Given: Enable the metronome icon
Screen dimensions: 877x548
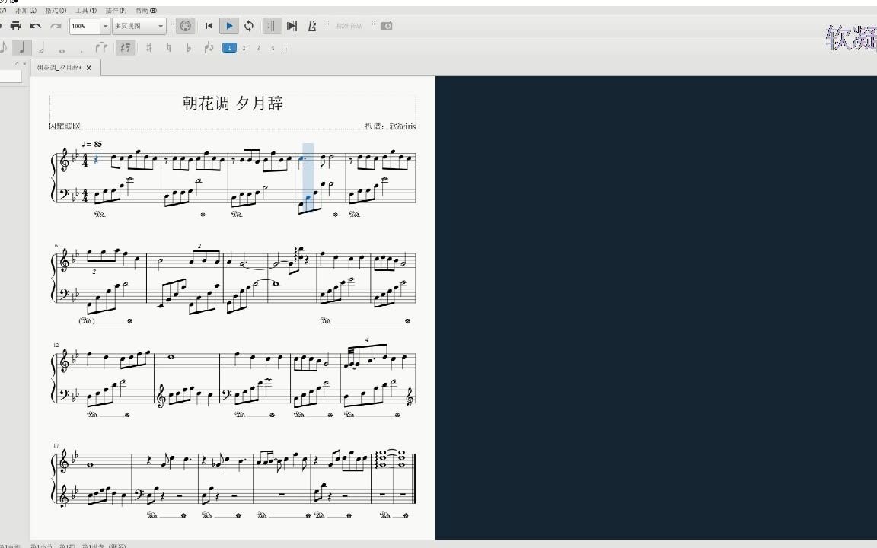Looking at the screenshot, I should click(312, 26).
